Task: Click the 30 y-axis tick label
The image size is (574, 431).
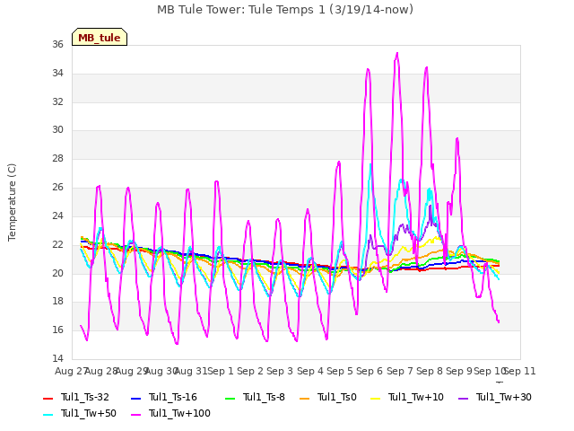Action: click(x=57, y=129)
